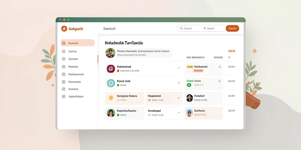Image resolution: width=301 pixels, height=150 pixels.
Task: Click the yellow tag badge in the first right card
Action: click(190, 67)
